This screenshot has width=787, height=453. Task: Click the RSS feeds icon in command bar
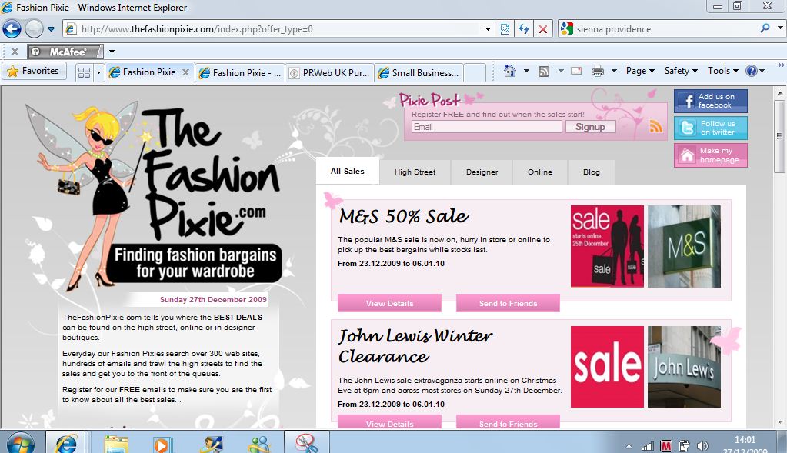point(544,72)
